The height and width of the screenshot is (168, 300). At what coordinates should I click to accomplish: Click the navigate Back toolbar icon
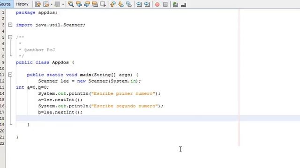tap(46, 4)
